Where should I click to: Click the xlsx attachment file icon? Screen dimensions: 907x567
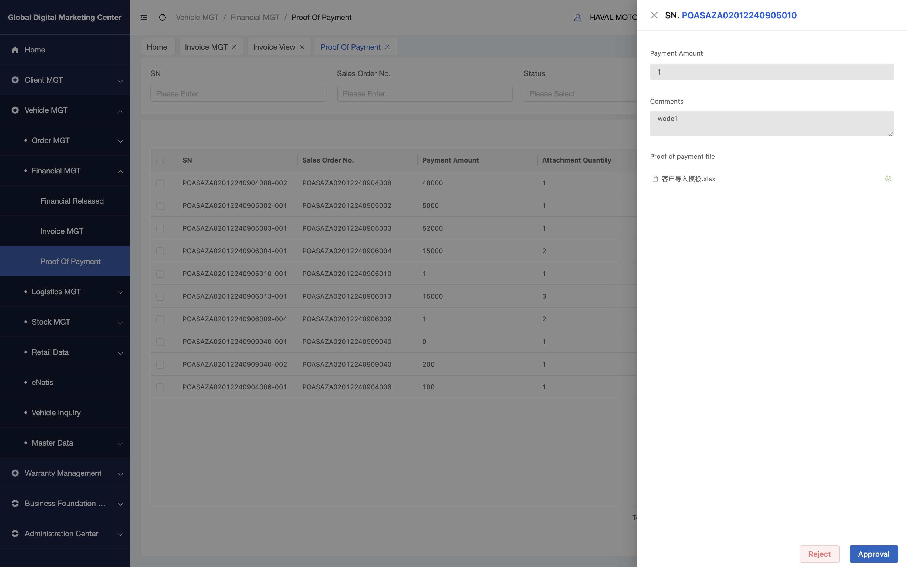pyautogui.click(x=655, y=179)
